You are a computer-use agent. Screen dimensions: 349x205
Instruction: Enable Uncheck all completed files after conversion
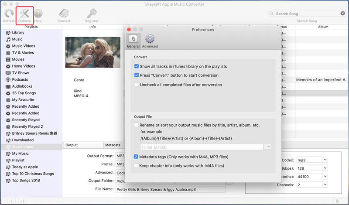137,85
